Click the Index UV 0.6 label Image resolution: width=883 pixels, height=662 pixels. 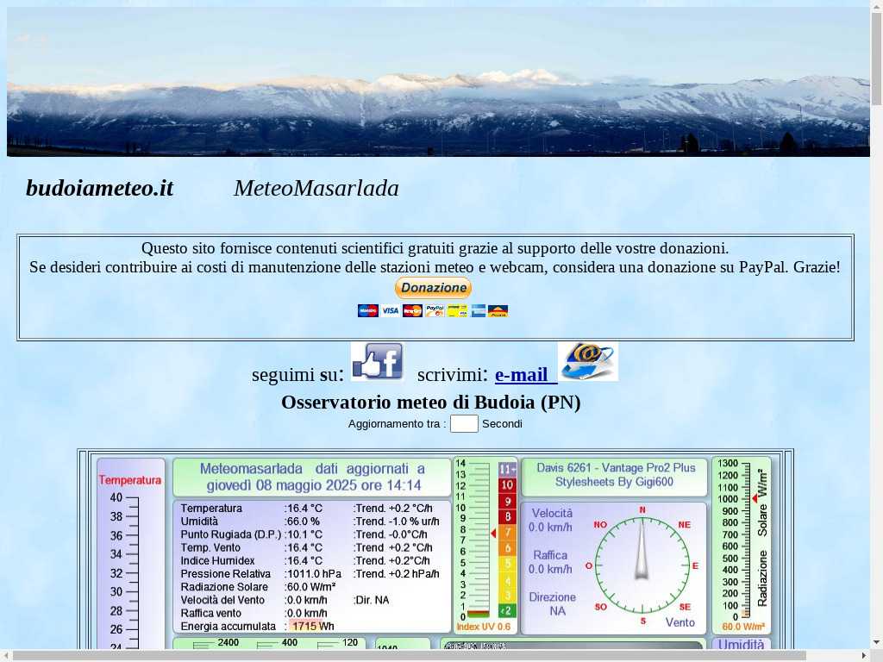[x=483, y=627]
